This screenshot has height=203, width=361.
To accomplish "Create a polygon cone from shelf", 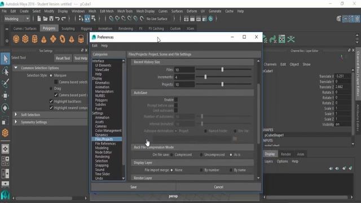I will 44,39.
